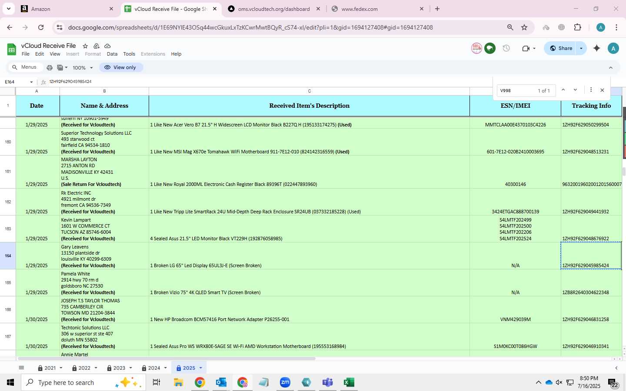Open the Share options dropdown arrow
This screenshot has height=391, width=626.
point(581,48)
